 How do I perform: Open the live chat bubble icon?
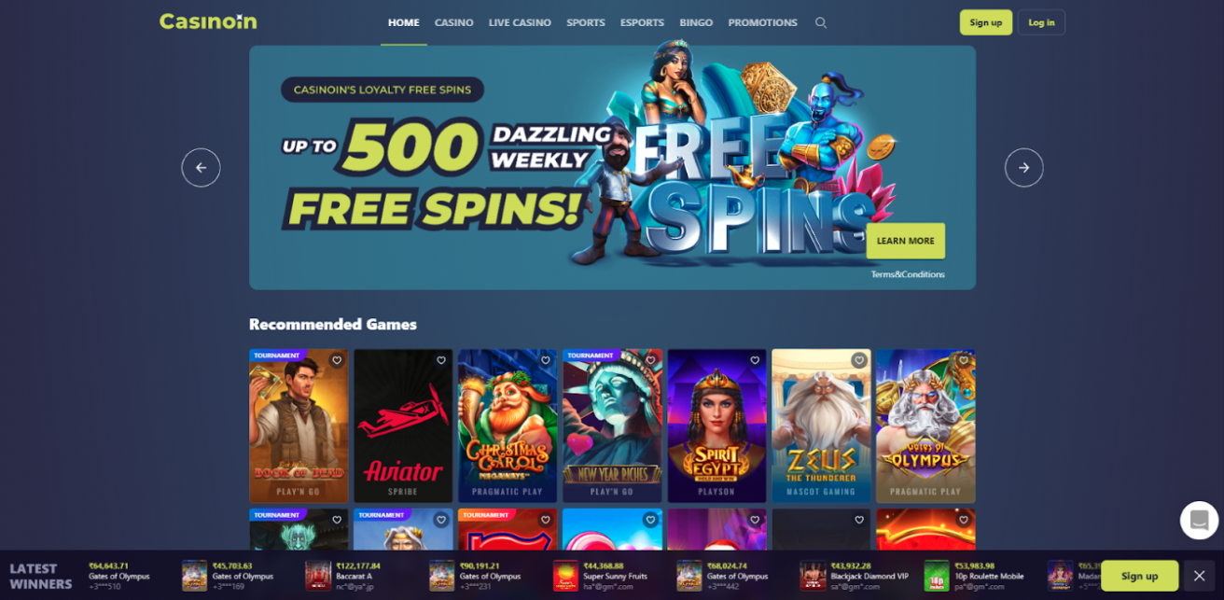pos(1199,521)
